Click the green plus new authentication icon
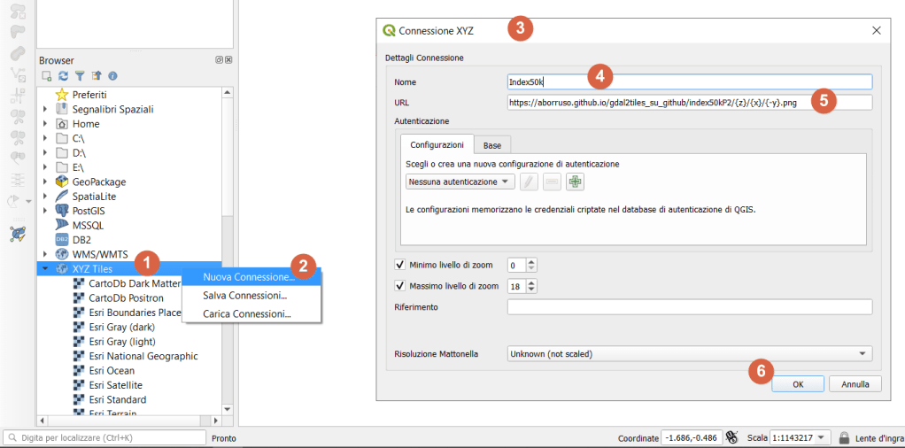 tap(576, 182)
